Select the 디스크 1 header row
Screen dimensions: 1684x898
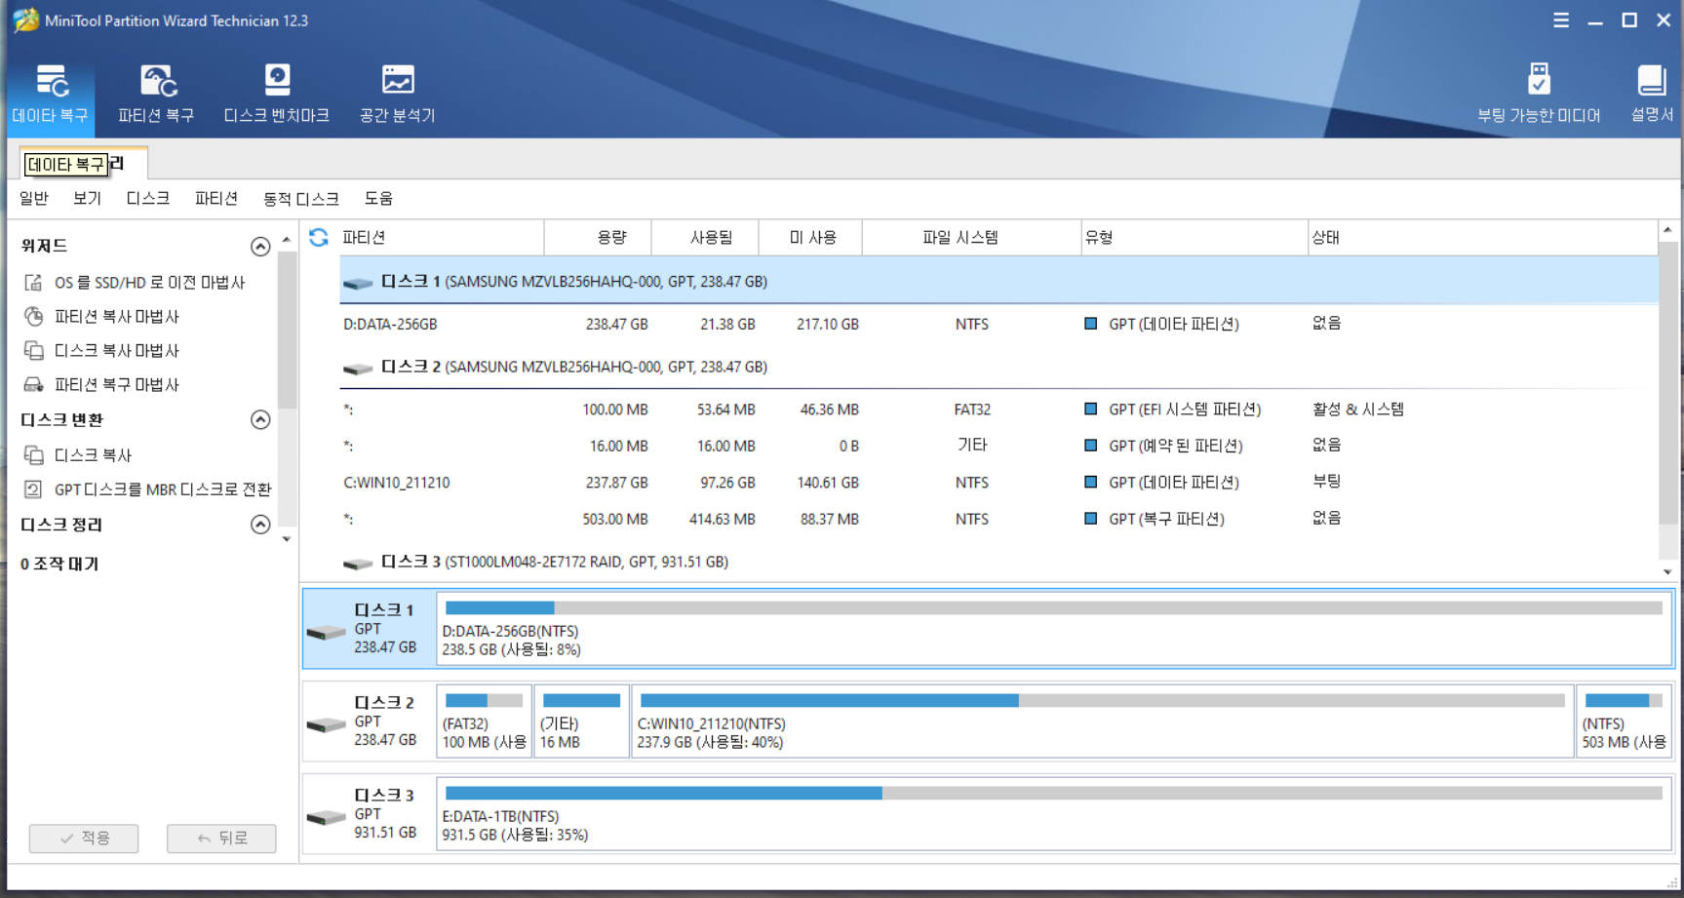pyautogui.click(x=999, y=282)
